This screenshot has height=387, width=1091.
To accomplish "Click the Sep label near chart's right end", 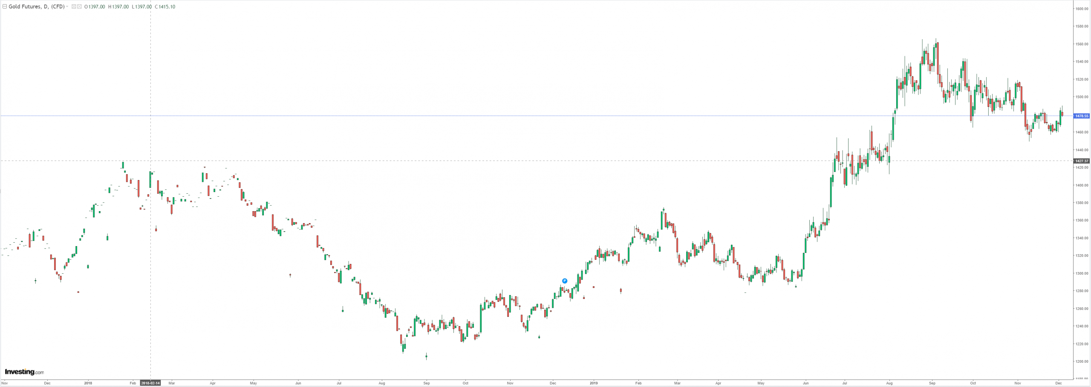I will point(932,383).
